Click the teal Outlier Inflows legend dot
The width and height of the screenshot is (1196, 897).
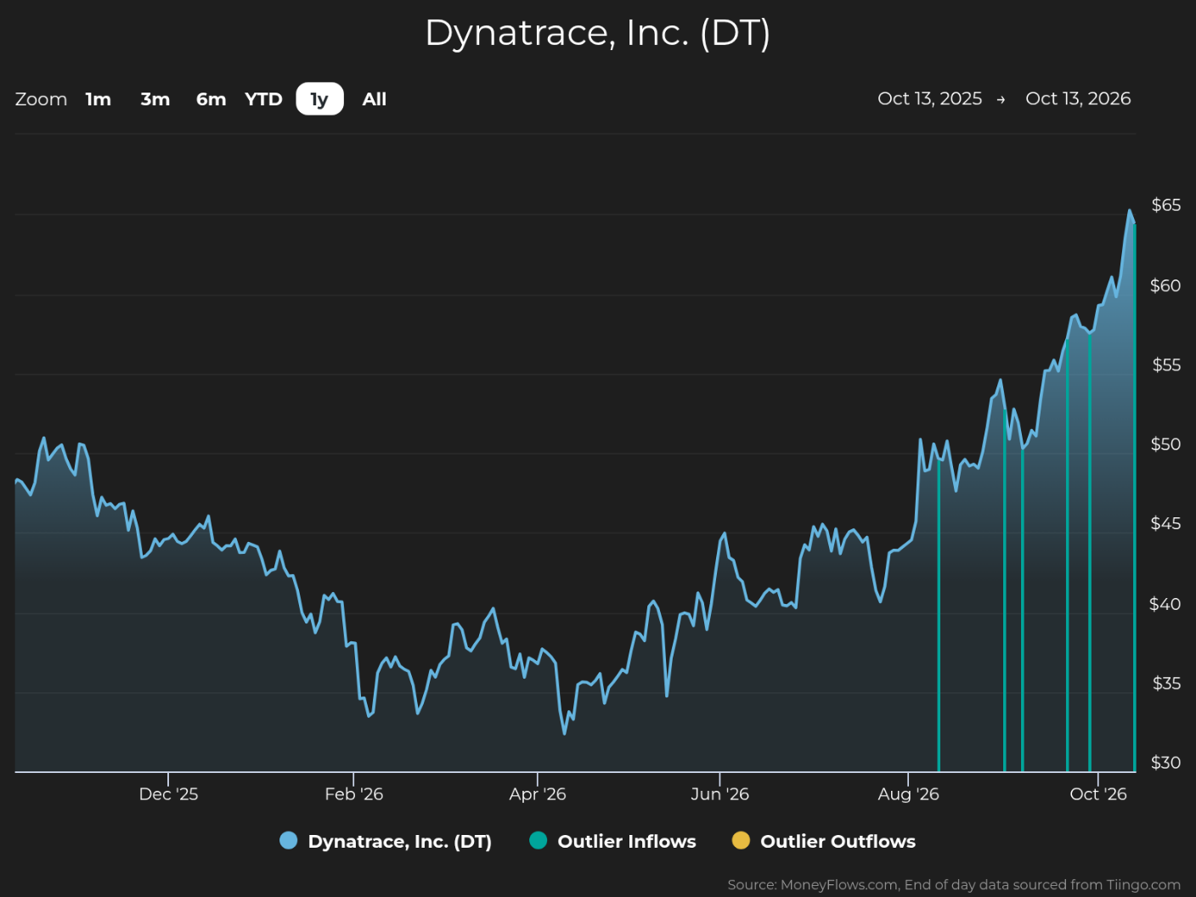(x=538, y=841)
